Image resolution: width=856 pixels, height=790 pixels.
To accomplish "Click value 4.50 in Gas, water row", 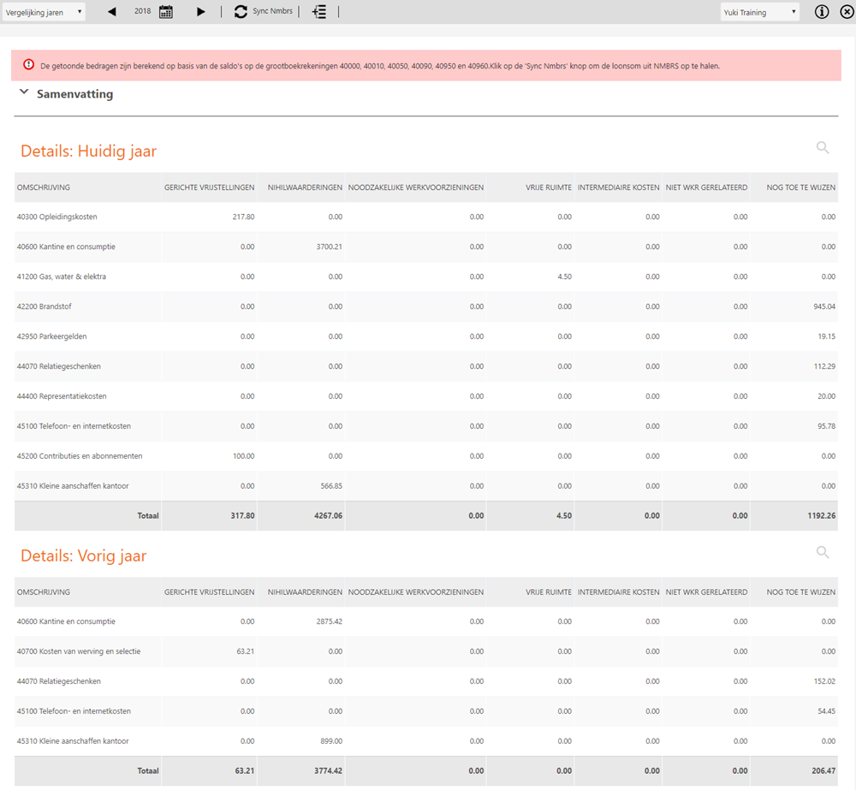I will coord(564,276).
